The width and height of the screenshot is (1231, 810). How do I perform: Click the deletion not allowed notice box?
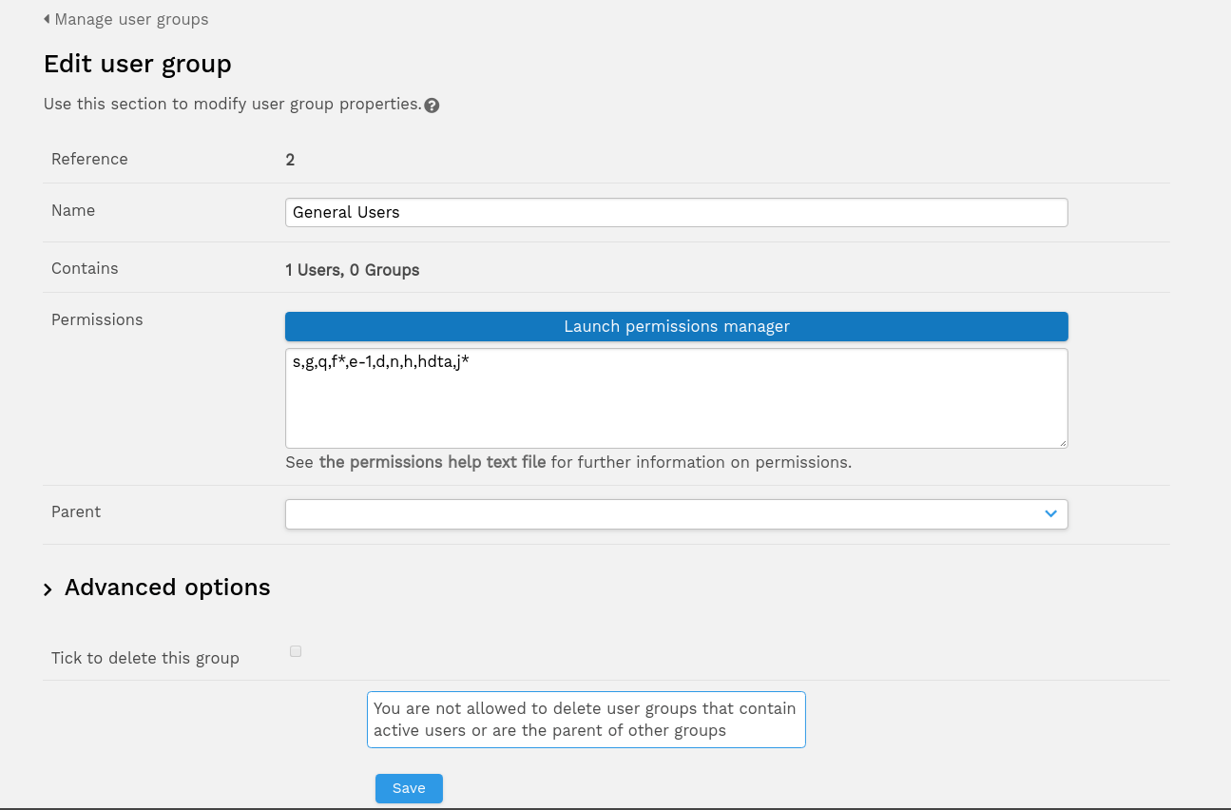(587, 720)
